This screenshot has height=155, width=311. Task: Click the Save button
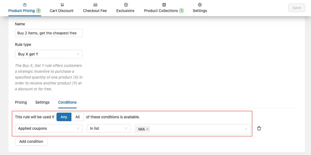(297, 8)
